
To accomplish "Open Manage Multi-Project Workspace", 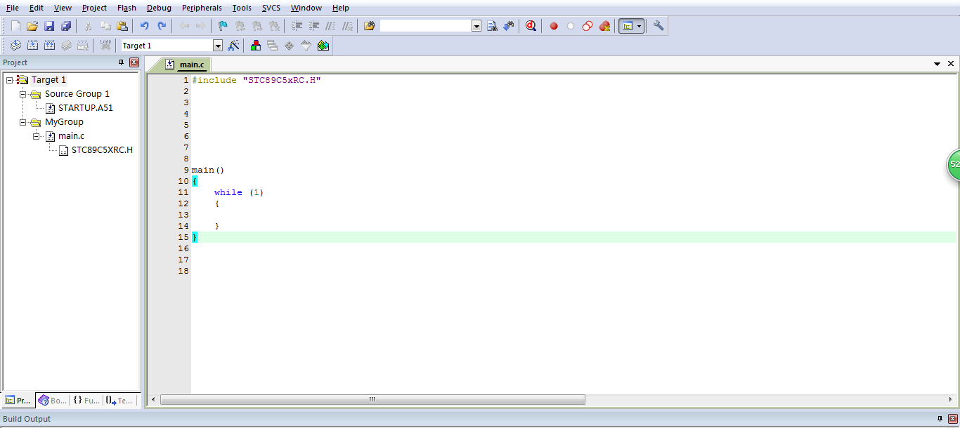I will (273, 46).
